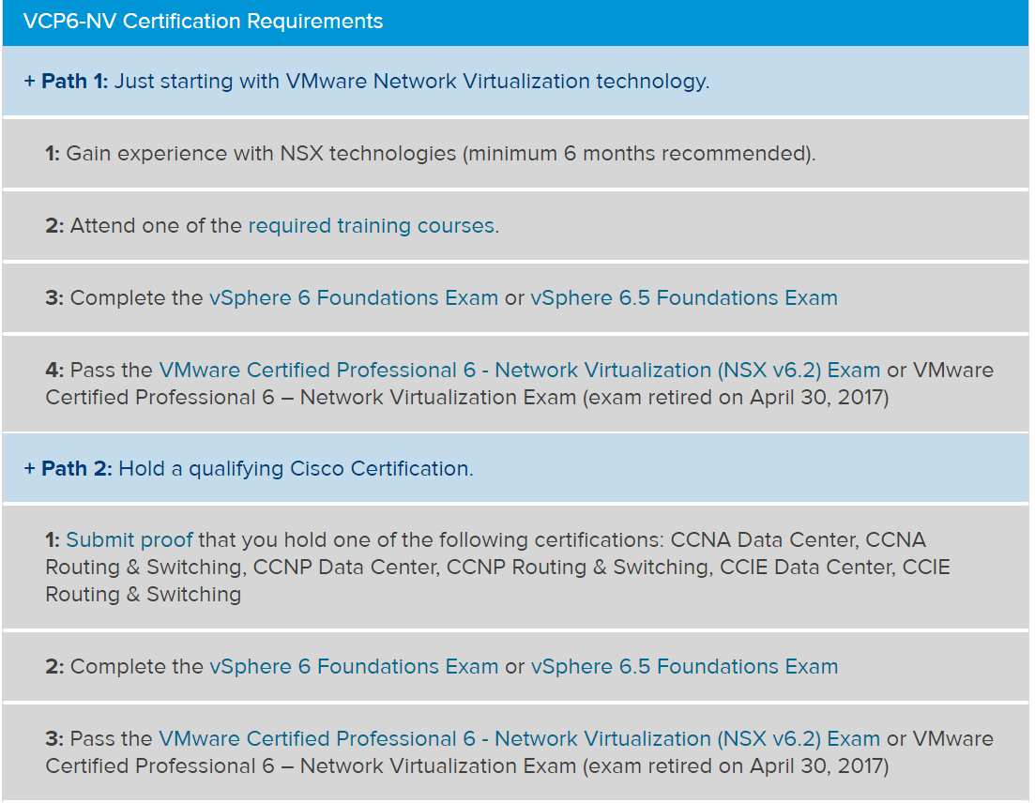Open vSphere 6 Foundations Exam link in Path 2
Image resolution: width=1035 pixels, height=803 pixels.
coord(354,666)
